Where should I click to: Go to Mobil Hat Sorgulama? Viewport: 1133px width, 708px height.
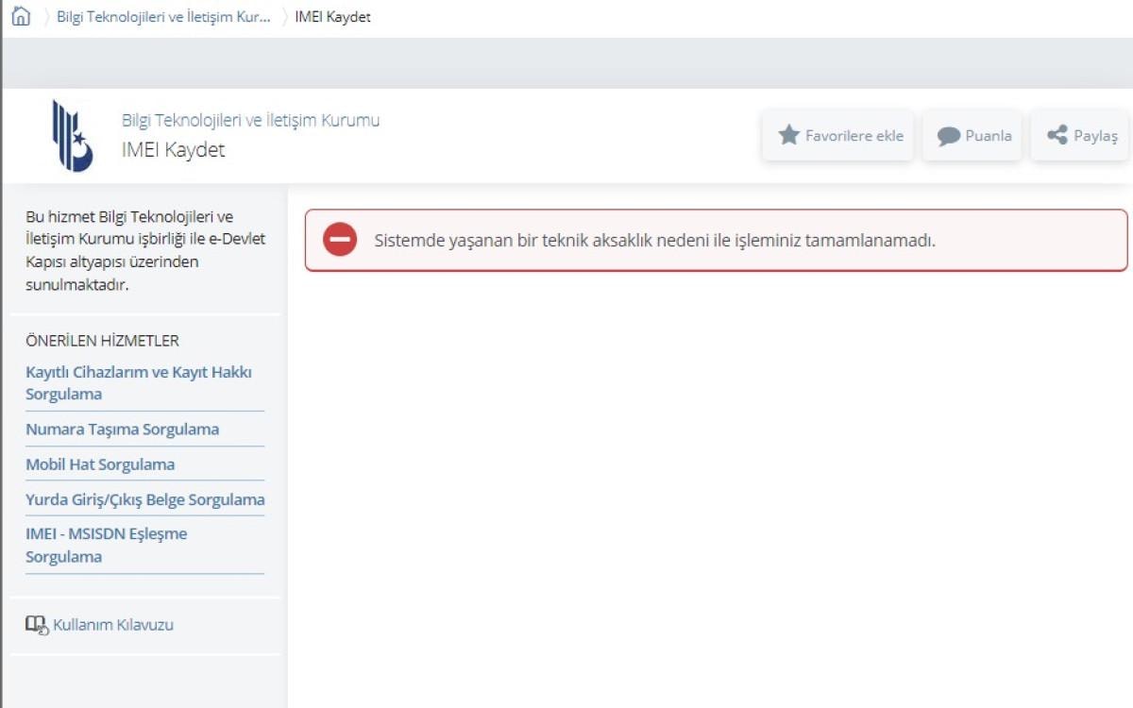100,464
